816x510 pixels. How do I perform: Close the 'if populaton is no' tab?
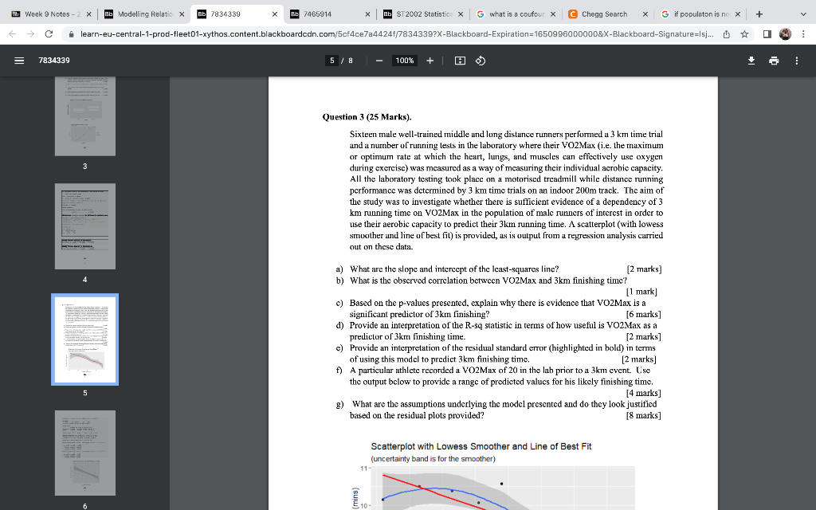coord(737,14)
